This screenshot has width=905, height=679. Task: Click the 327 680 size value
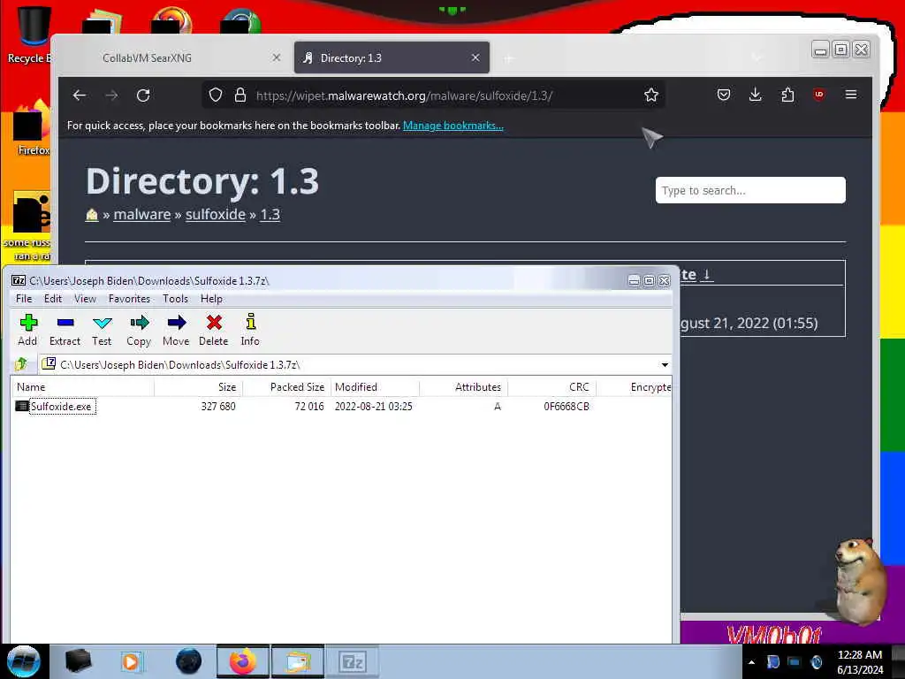pyautogui.click(x=218, y=407)
